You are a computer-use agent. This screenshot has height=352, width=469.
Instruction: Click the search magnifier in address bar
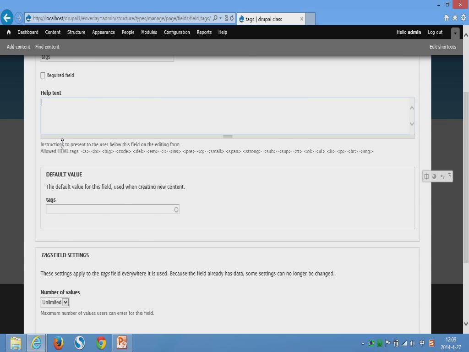tap(215, 18)
